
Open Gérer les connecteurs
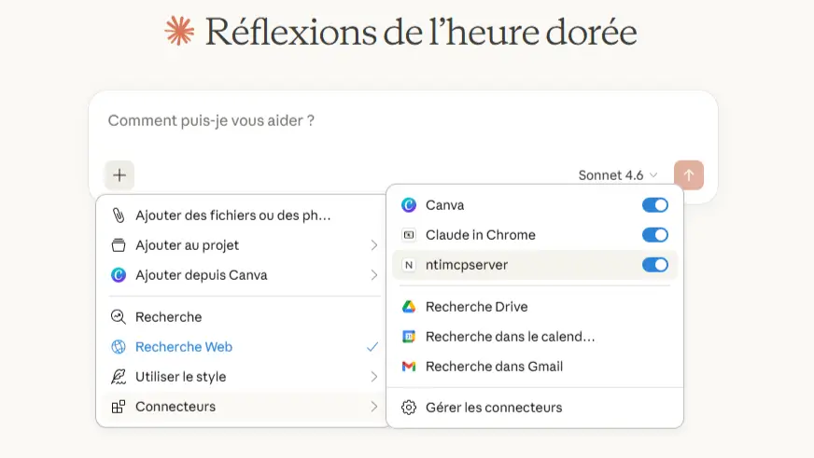pyautogui.click(x=494, y=408)
